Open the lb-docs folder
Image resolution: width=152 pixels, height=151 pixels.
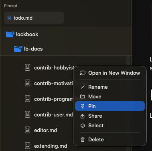(66, 49)
